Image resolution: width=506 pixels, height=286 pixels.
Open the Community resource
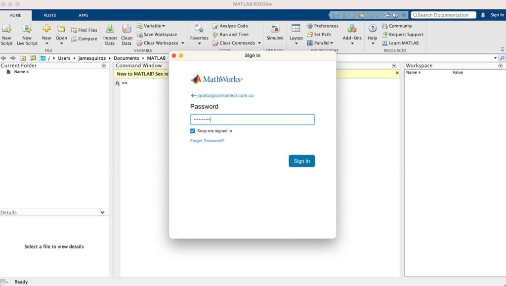pyautogui.click(x=397, y=26)
